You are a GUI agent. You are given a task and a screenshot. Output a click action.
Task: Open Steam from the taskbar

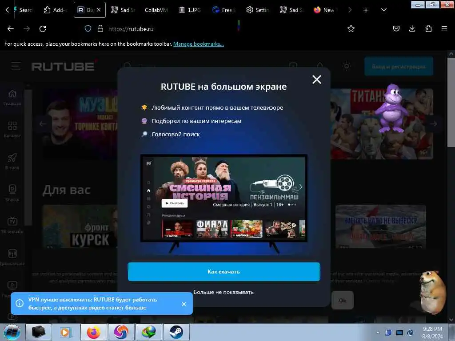pyautogui.click(x=176, y=332)
